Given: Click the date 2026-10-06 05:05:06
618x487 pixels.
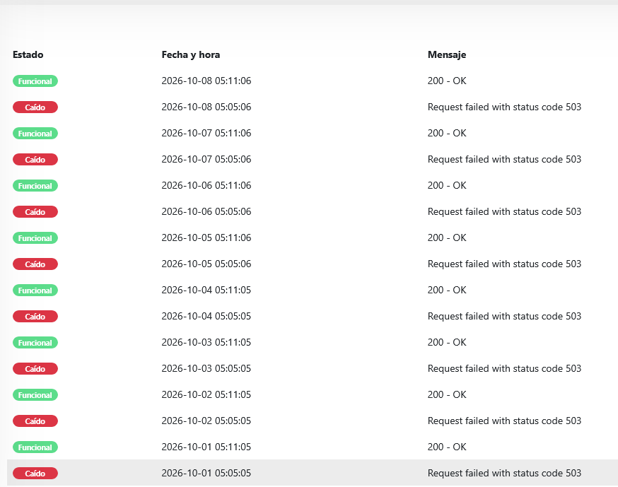Looking at the screenshot, I should (206, 211).
